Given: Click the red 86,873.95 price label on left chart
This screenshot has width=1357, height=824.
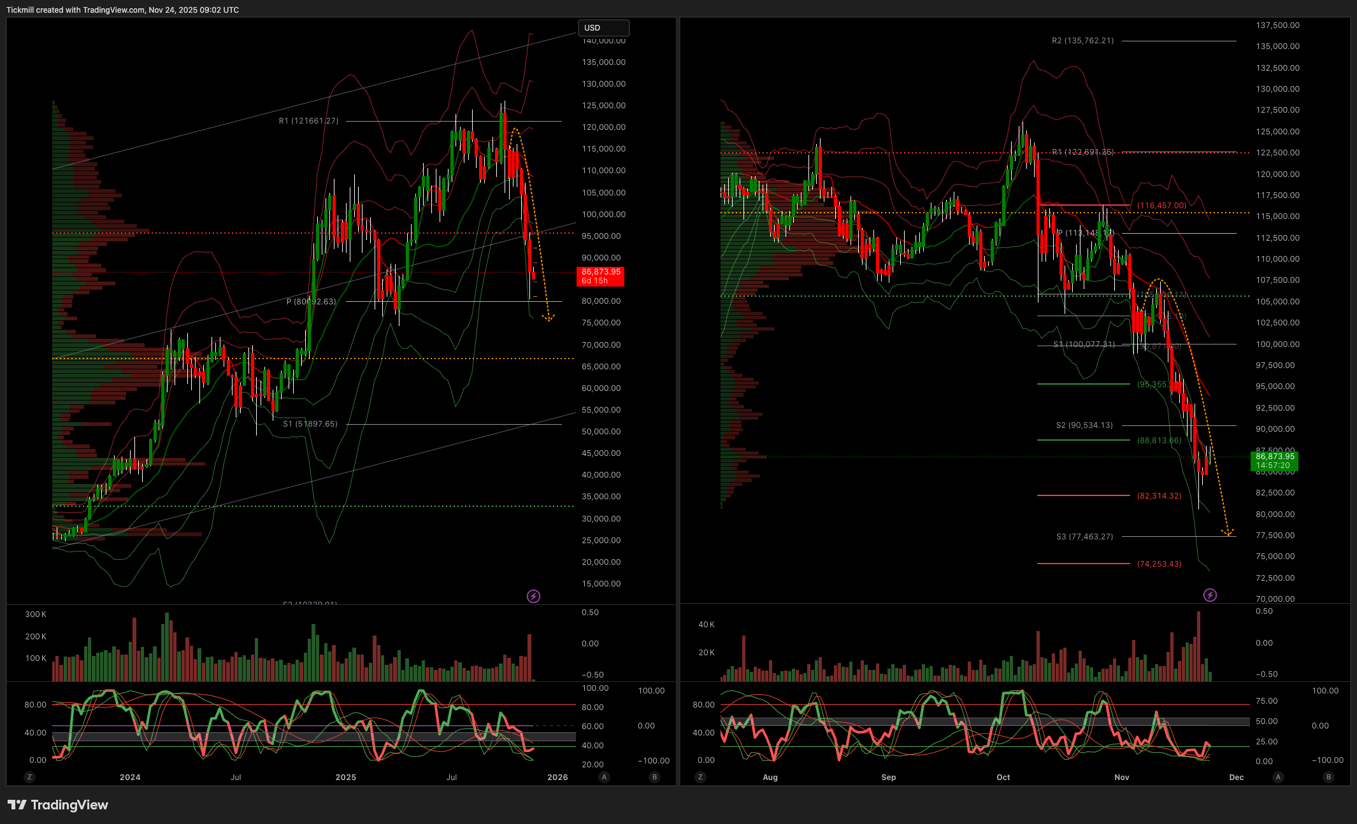Looking at the screenshot, I should (600, 276).
